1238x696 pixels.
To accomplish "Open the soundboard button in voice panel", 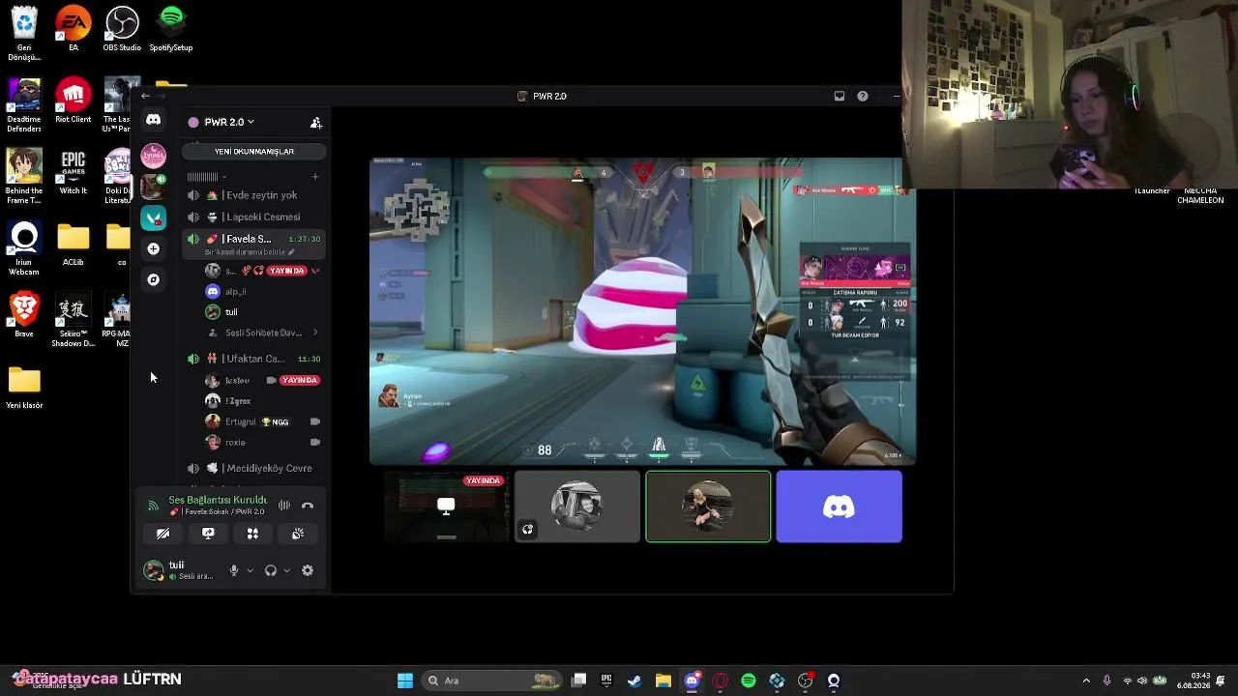I will click(x=298, y=533).
